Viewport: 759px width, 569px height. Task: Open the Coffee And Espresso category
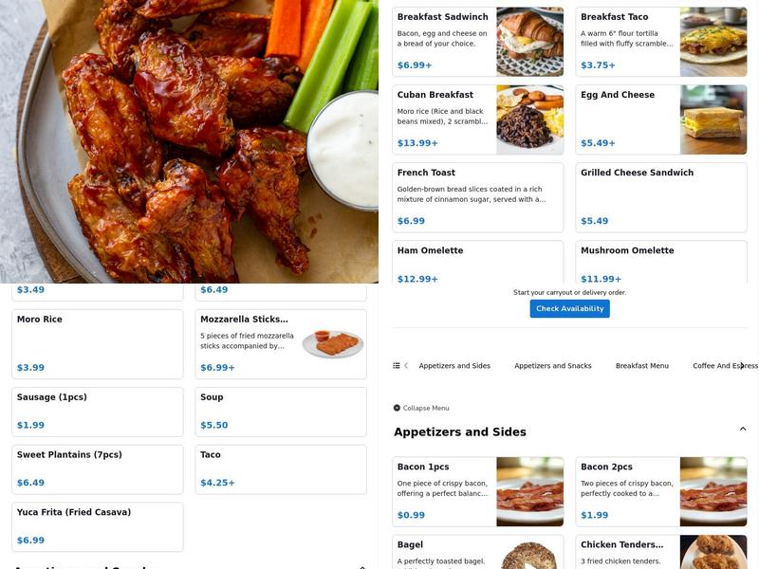click(725, 366)
